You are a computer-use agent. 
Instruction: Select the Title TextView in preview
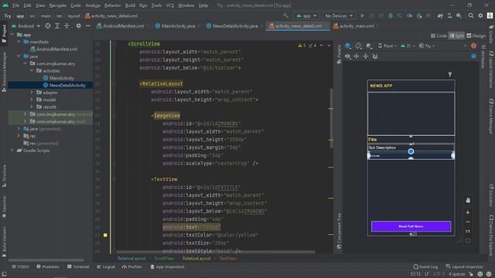coord(411,139)
